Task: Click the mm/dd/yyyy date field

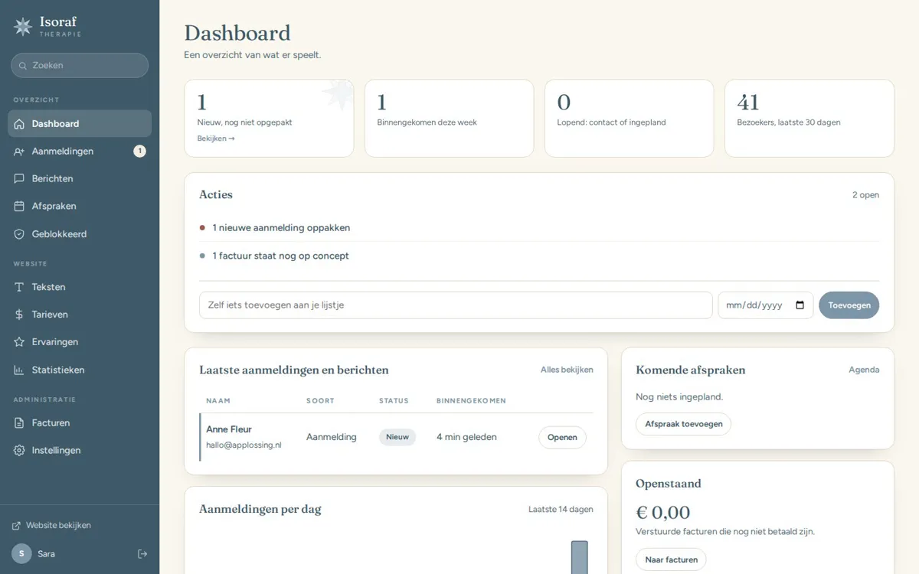Action: 766,305
